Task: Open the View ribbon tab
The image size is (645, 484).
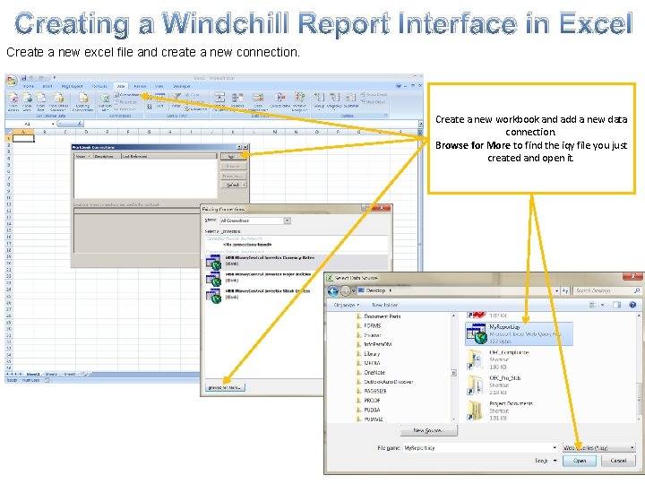Action: [x=159, y=86]
